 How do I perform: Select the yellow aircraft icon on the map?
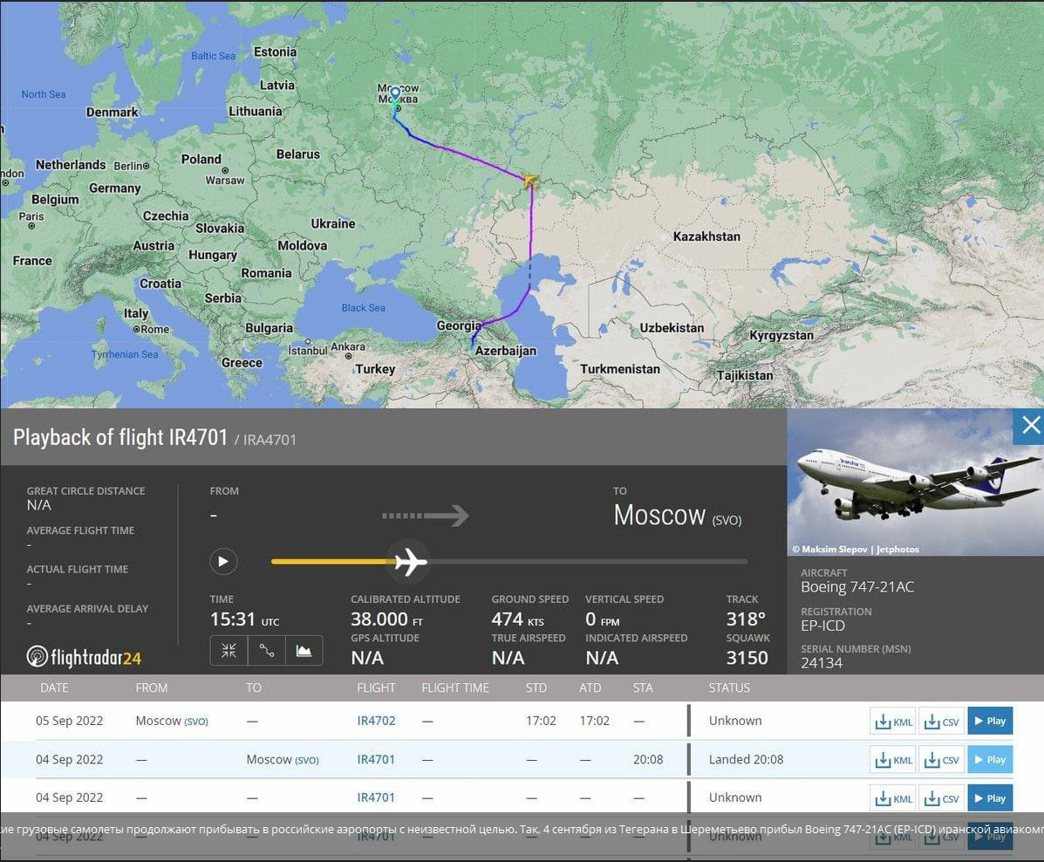point(530,180)
